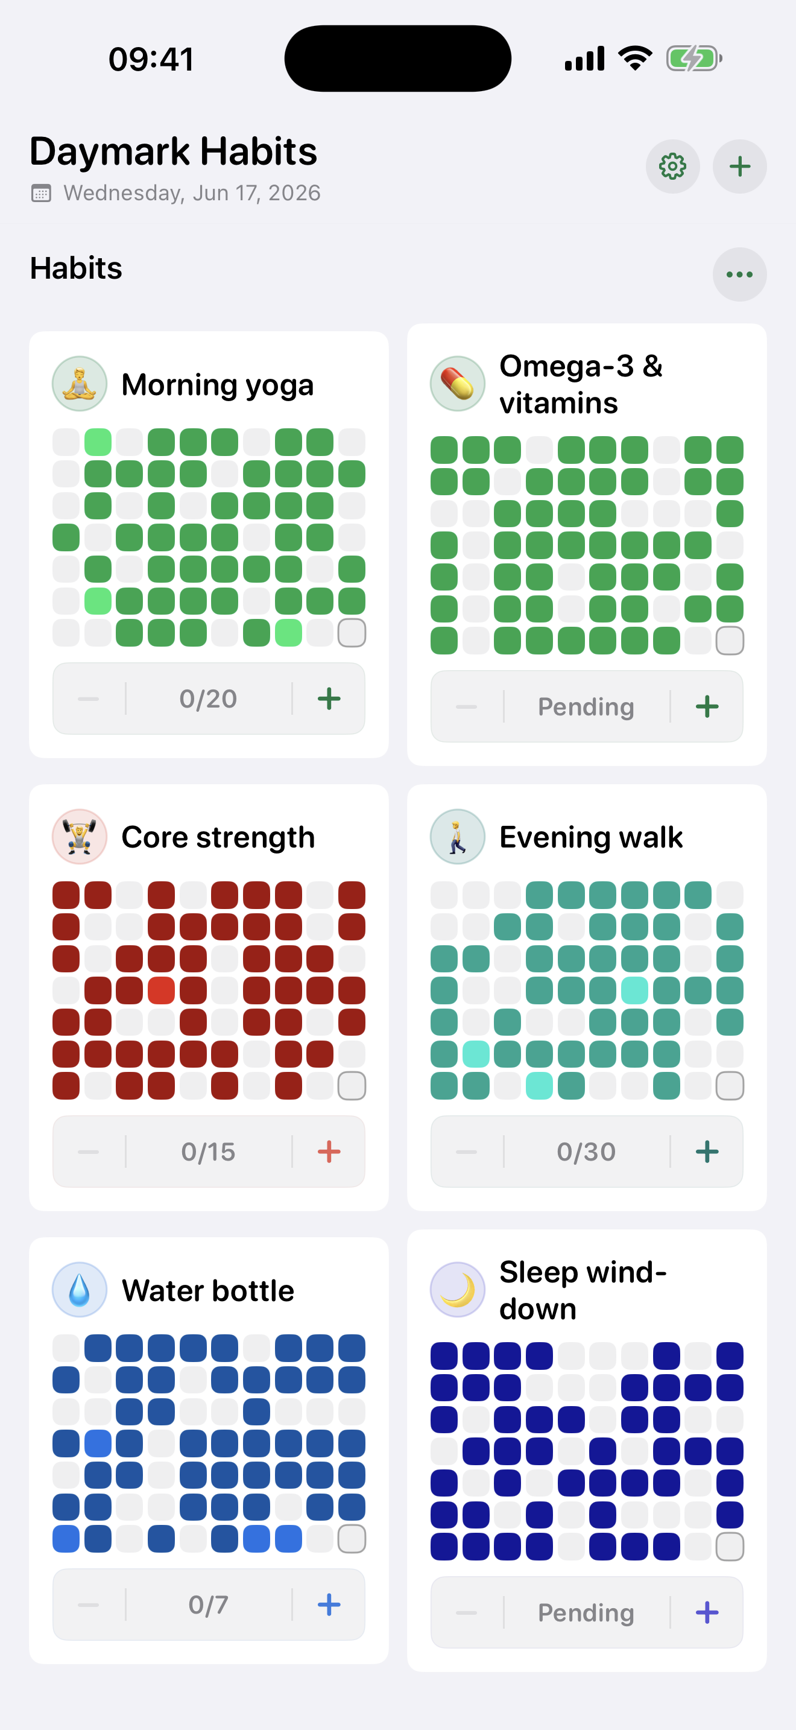Toggle today's empty square for Morning yoga
The image size is (796, 1730).
click(x=352, y=633)
